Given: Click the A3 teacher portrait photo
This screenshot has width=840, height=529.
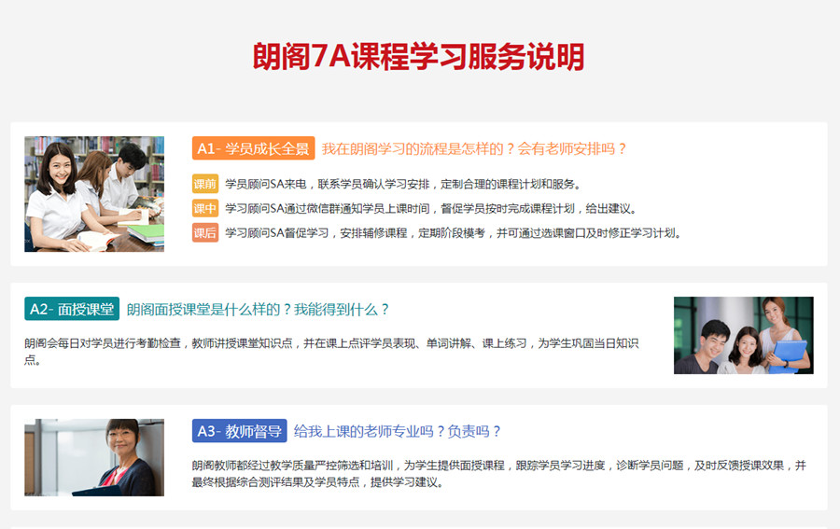Looking at the screenshot, I should coord(94,457).
